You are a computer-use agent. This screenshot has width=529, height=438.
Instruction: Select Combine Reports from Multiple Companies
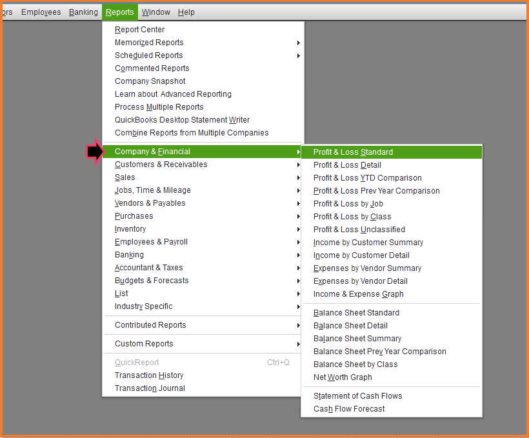[203, 133]
